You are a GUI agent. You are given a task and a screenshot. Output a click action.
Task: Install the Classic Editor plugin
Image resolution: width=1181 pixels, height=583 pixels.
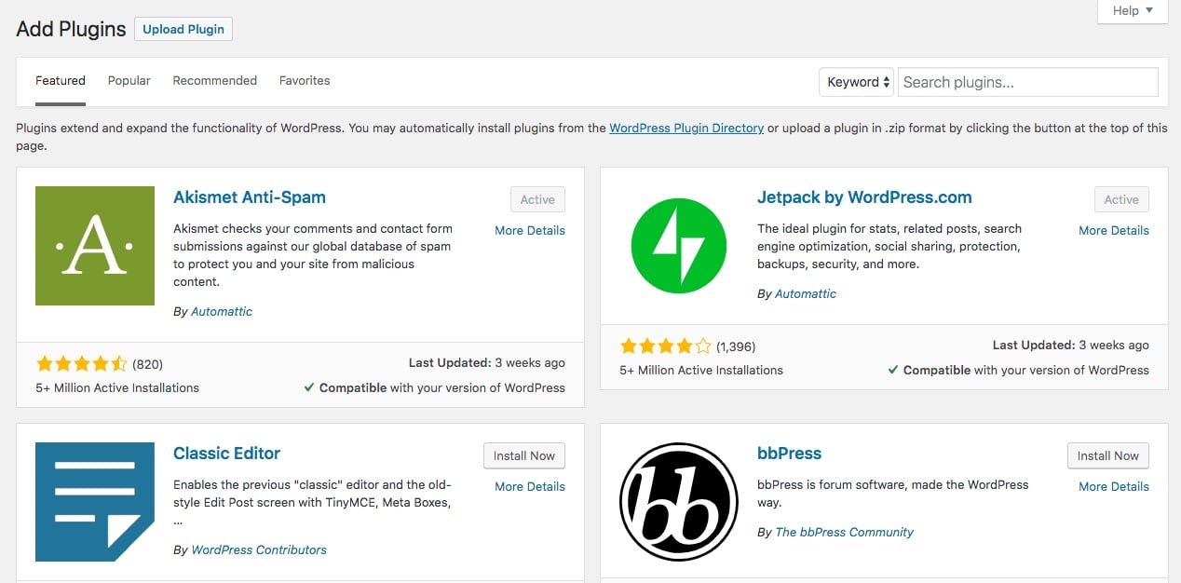coord(523,455)
